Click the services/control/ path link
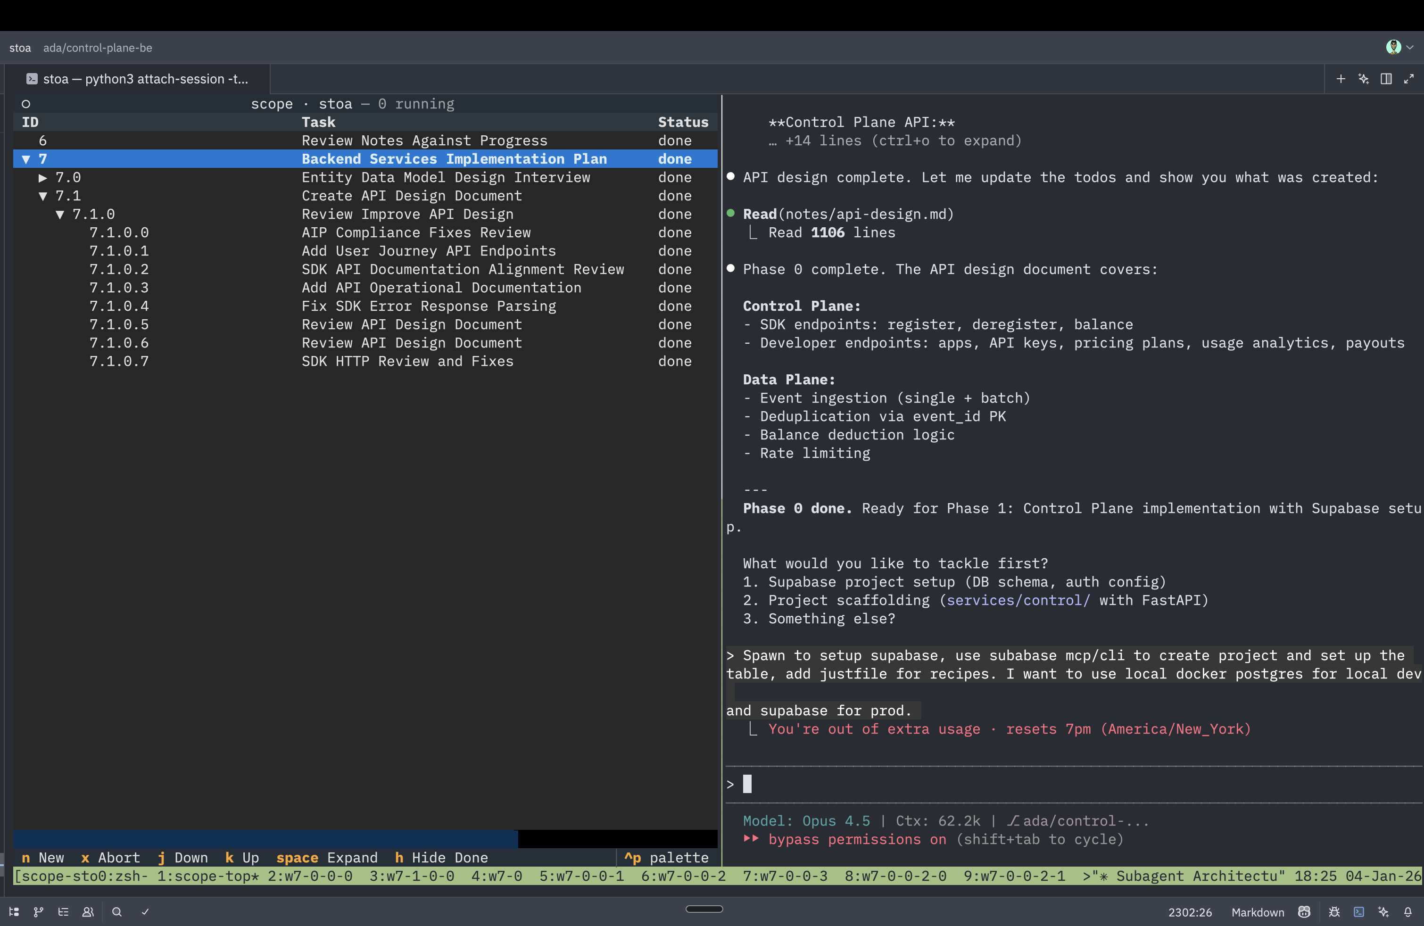This screenshot has height=926, width=1424. pos(1018,600)
